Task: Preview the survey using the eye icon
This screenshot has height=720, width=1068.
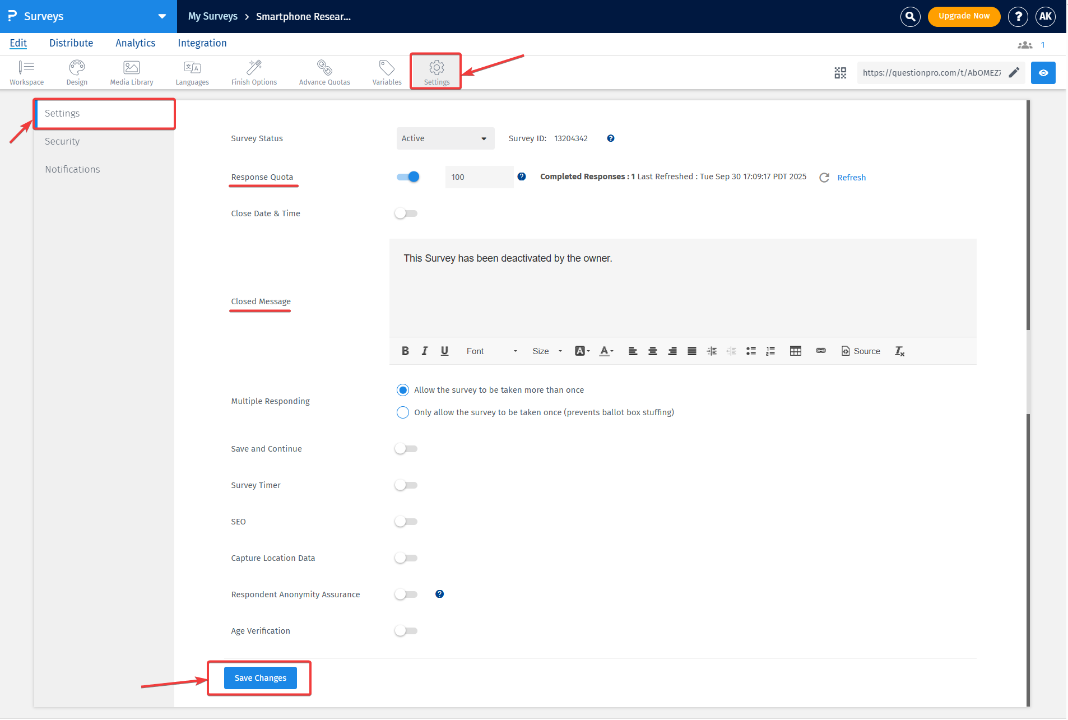Action: (1043, 72)
